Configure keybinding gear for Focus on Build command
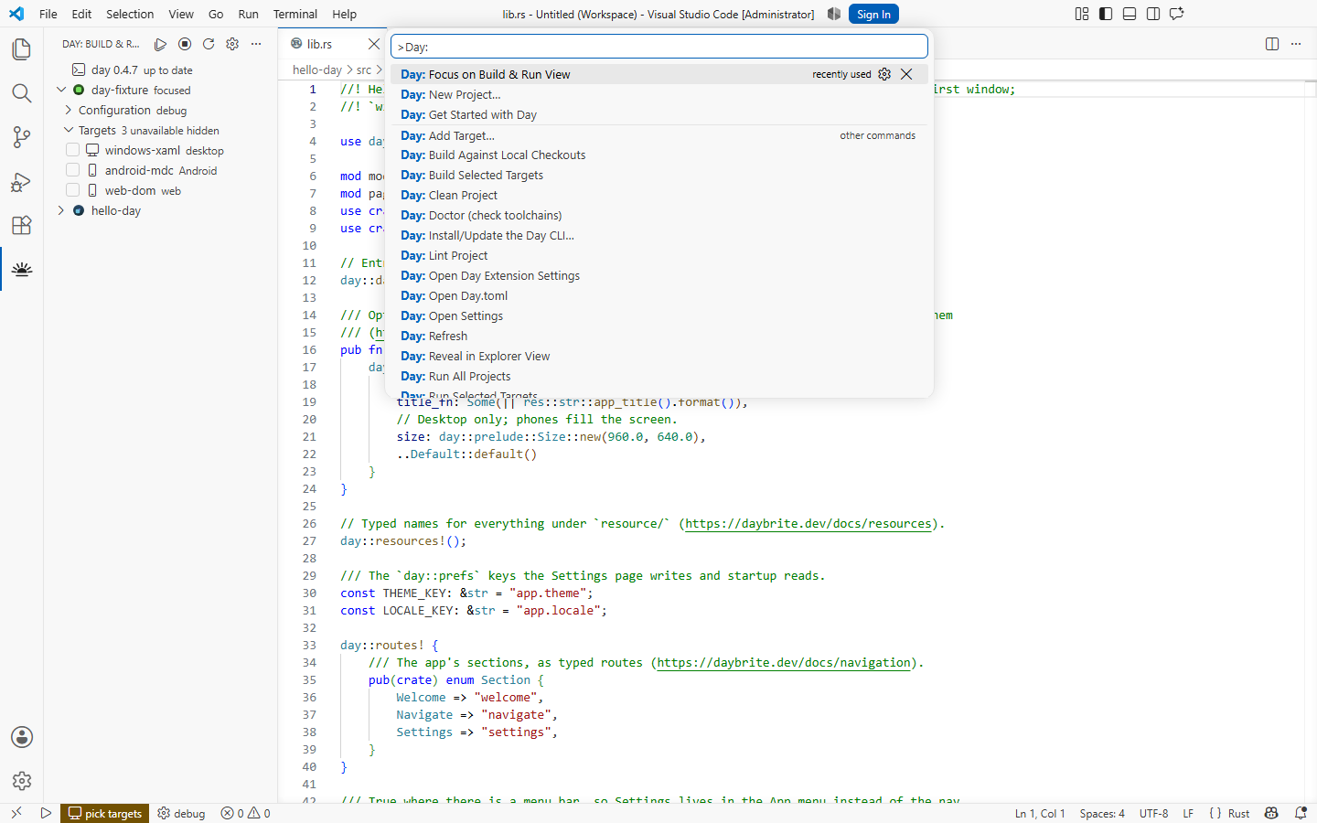Screen dimensions: 1317x823 pyautogui.click(x=884, y=74)
